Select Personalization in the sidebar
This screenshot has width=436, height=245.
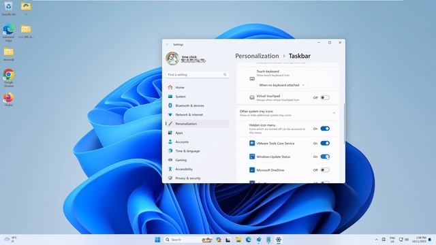coord(198,124)
